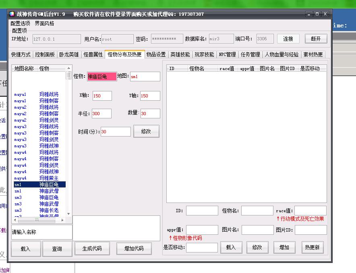Click the monster list scroll-up arrow
This screenshot has width=356, height=273.
(x=68, y=68)
